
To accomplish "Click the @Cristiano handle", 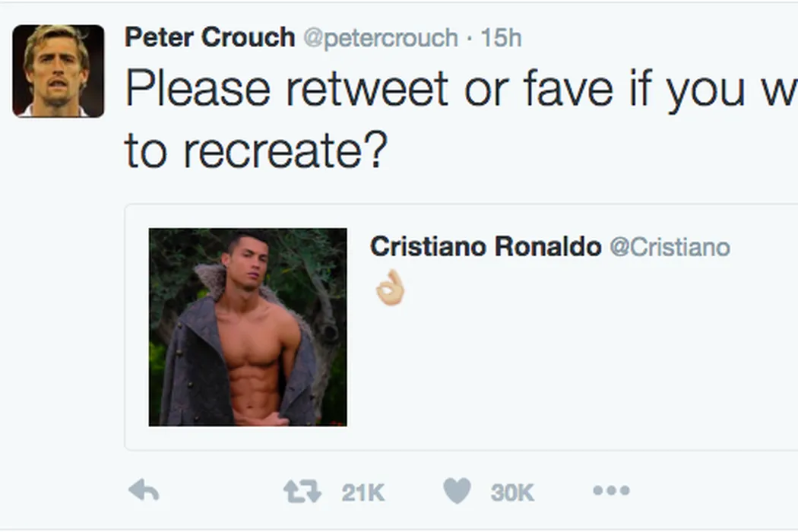I will click(x=670, y=247).
